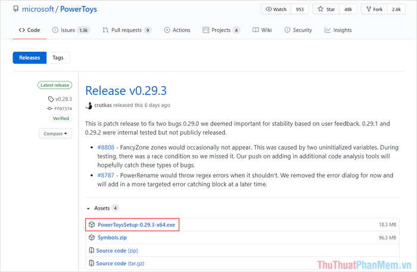Image resolution: width=417 pixels, height=272 pixels.
Task: Switch to the Tags tab
Action: (x=58, y=58)
